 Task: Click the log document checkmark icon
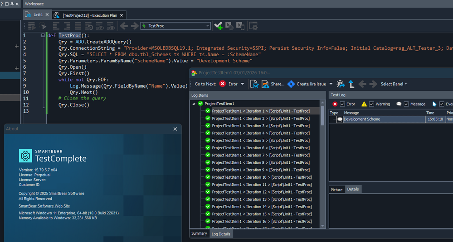[x=254, y=84]
